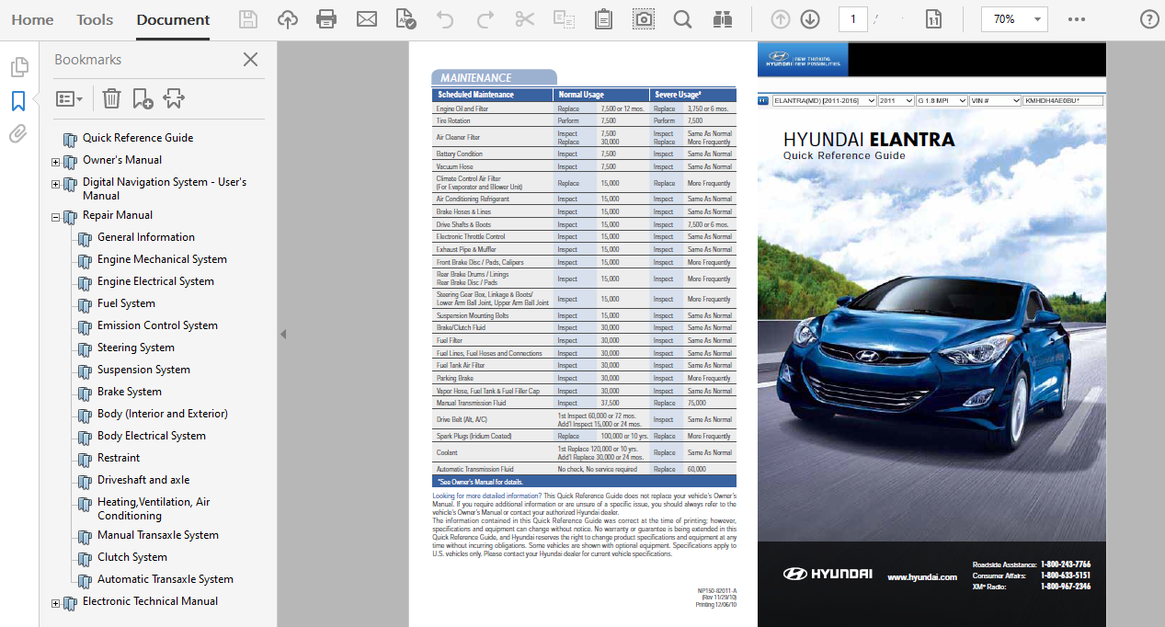
Task: Switch to the Tools tab
Action: (x=95, y=19)
